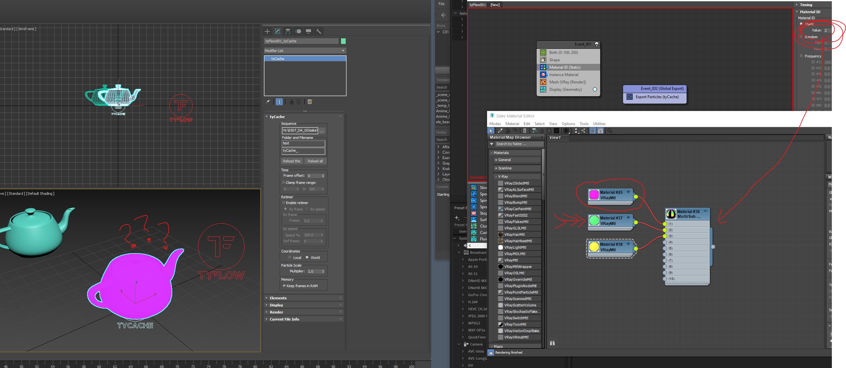Expand the Elements rollout

(x=278, y=298)
